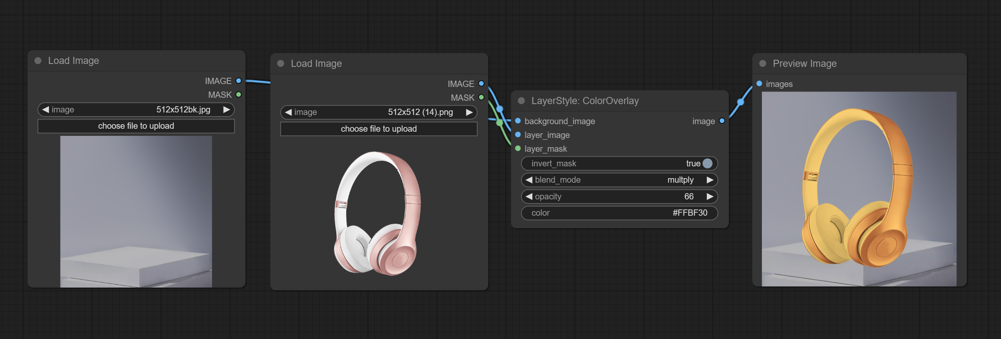The image size is (1001, 339).
Task: Click the Load Image title above 512x512bk.jpg
Action: 74,61
